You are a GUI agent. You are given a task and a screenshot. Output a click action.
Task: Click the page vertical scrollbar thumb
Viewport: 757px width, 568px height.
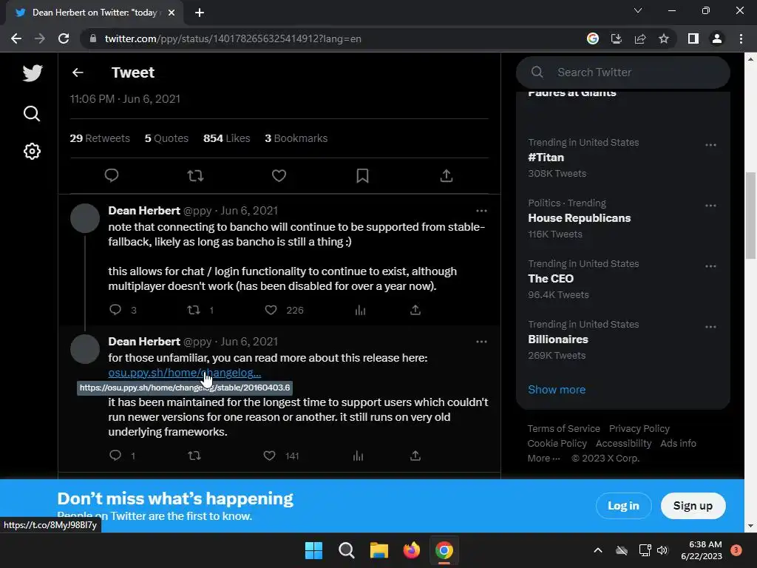[750, 215]
